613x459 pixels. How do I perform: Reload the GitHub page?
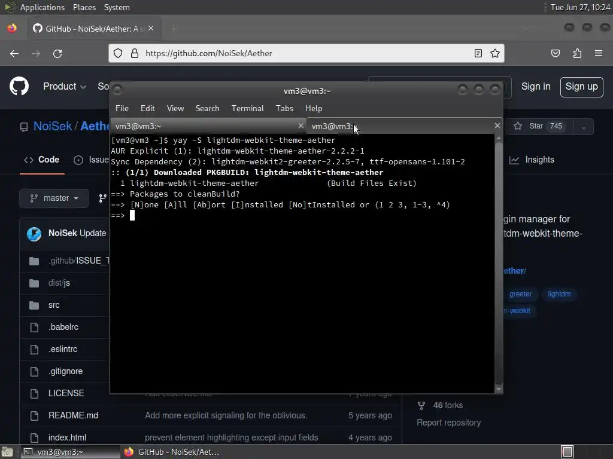(x=57, y=53)
